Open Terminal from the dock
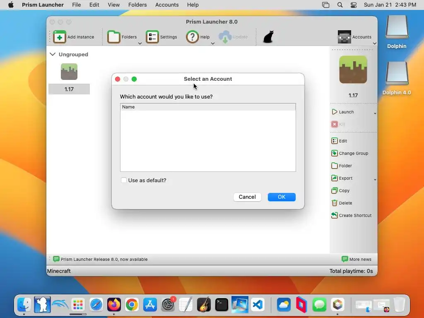Screen dimensions: 424x318 [222, 305]
